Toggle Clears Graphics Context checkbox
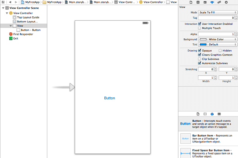The image size is (238, 158). point(200,55)
